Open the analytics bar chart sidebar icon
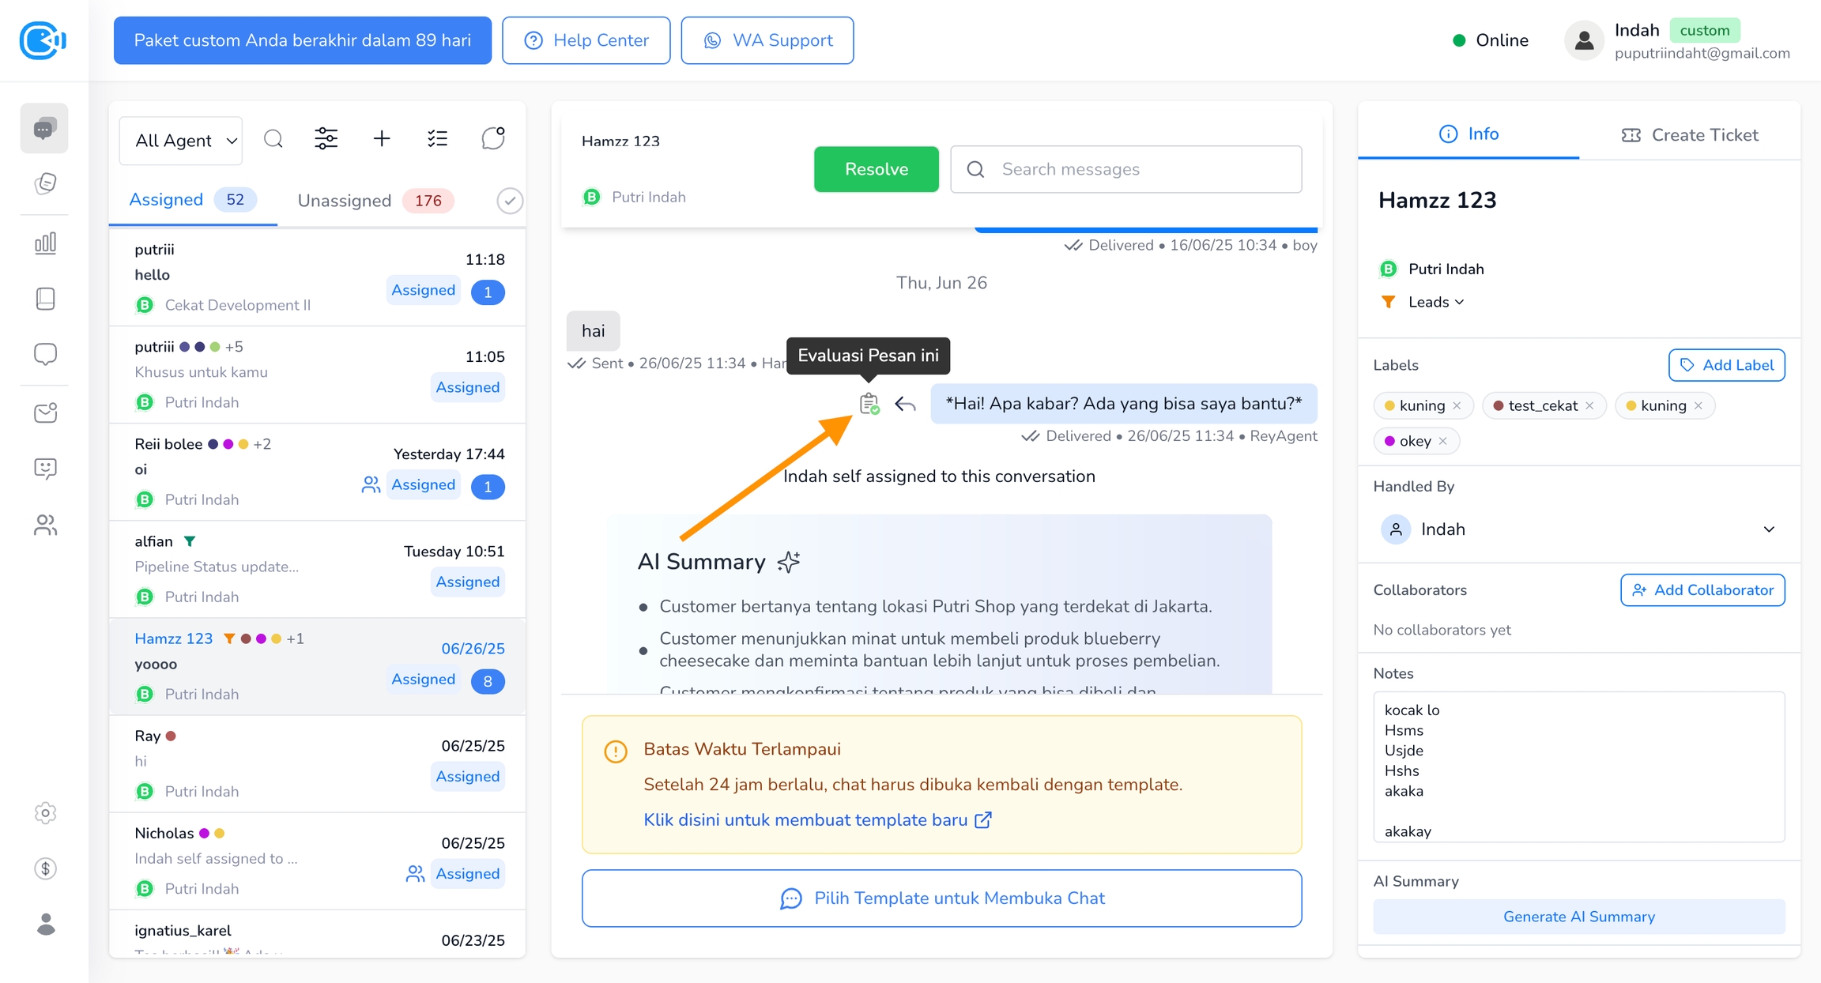The width and height of the screenshot is (1821, 983). pyautogui.click(x=45, y=243)
